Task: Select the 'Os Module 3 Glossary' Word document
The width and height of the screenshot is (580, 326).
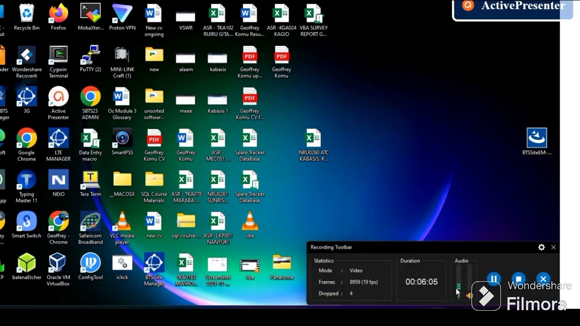Action: pyautogui.click(x=122, y=104)
